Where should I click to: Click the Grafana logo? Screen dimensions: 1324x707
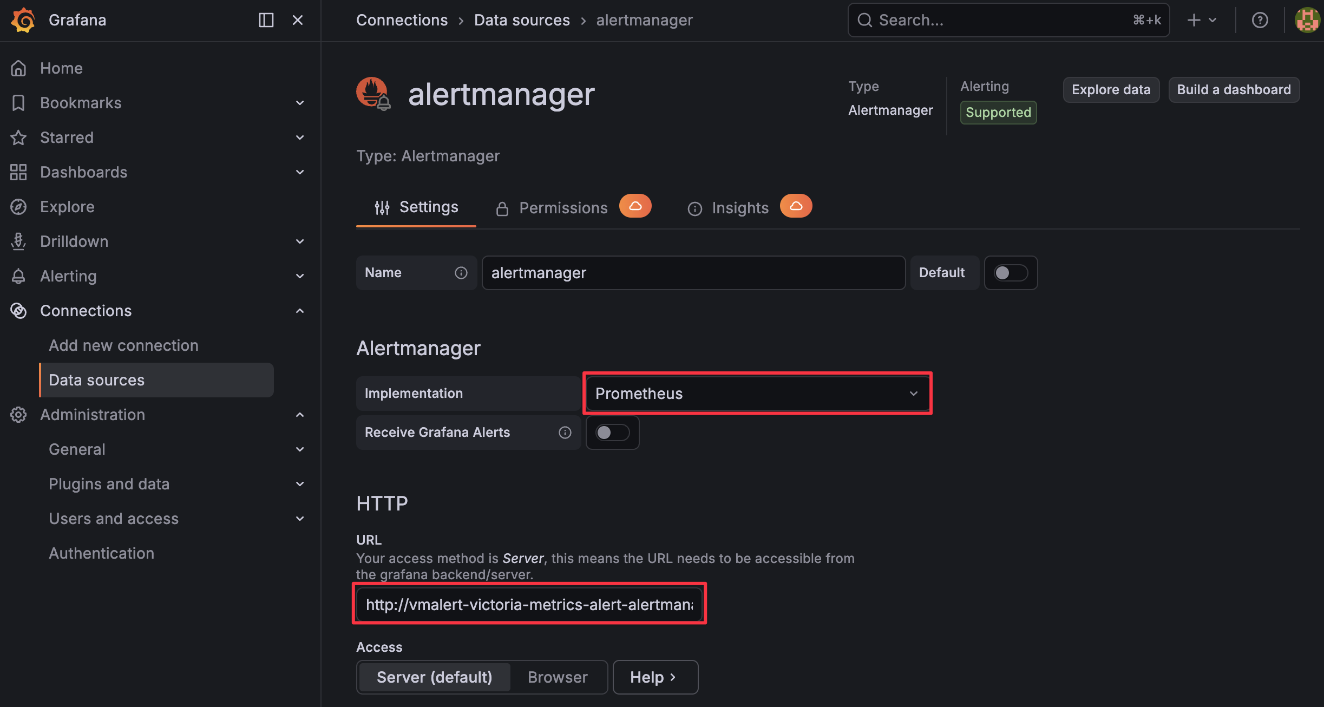tap(22, 20)
